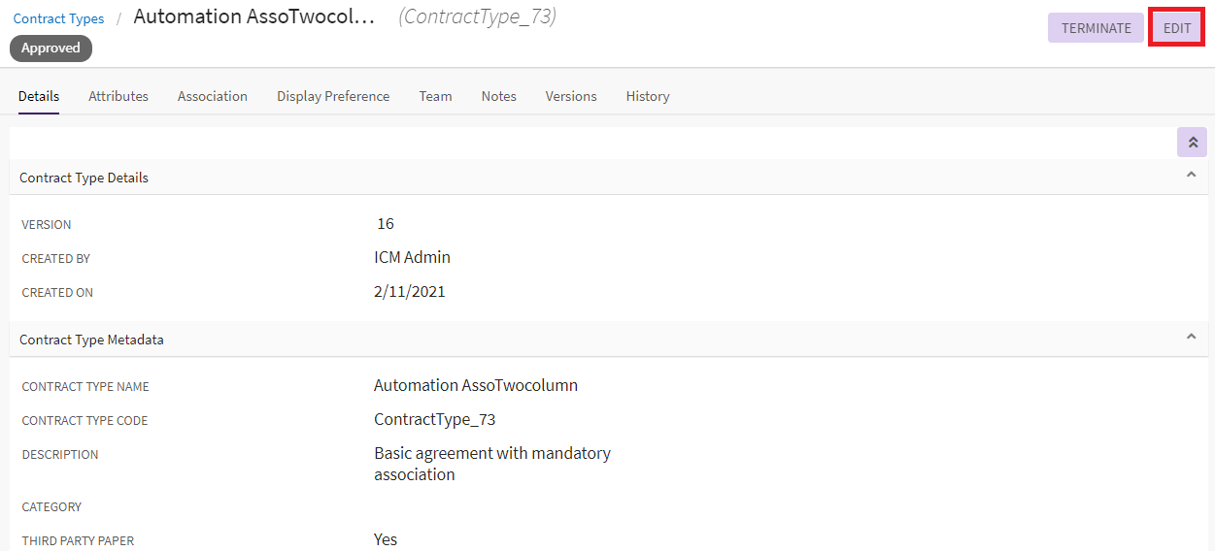
Task: Open the Display Preference tab
Action: [333, 96]
